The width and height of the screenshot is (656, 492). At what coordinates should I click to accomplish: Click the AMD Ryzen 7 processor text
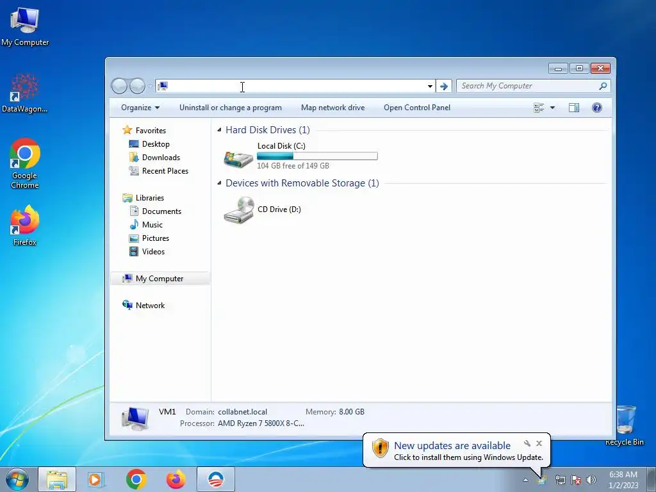pyautogui.click(x=261, y=423)
